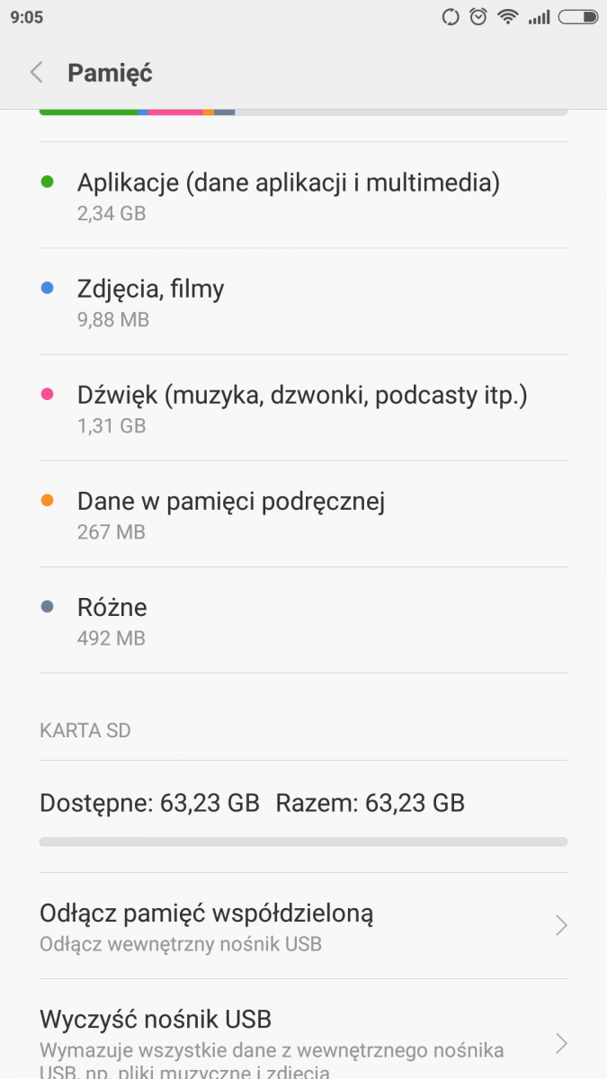Screen dimensions: 607x1079
Task: Tap the back arrow icon
Action: pyautogui.click(x=37, y=73)
